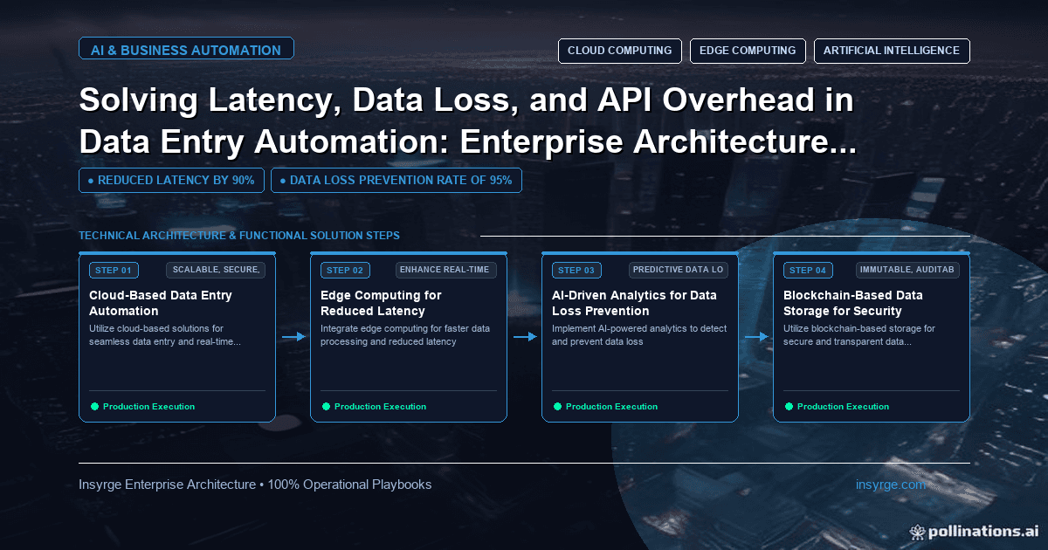The image size is (1048, 550).
Task: Click the Step 04 label badge
Action: (x=808, y=270)
